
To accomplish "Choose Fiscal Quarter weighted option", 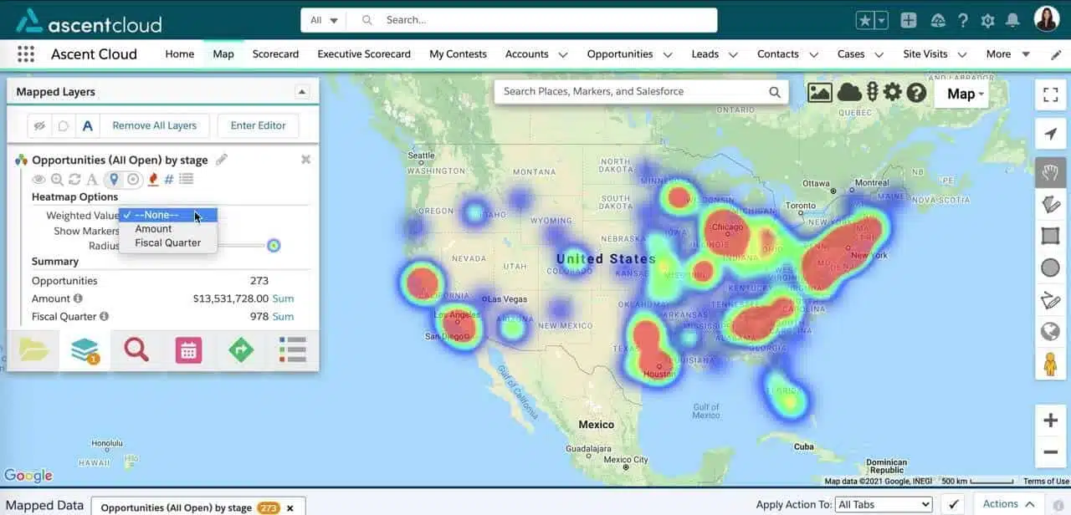I will click(167, 243).
